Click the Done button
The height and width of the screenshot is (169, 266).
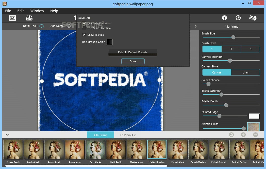click(133, 61)
